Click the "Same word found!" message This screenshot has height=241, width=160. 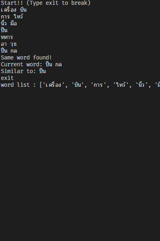26,57
